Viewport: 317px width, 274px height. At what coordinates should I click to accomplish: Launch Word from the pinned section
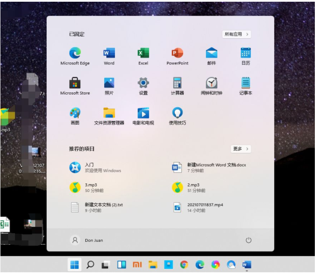coord(109,53)
